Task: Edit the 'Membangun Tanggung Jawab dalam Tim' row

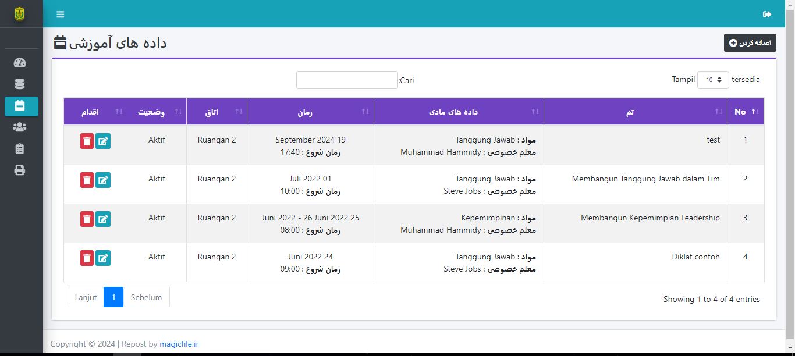Action: (103, 180)
